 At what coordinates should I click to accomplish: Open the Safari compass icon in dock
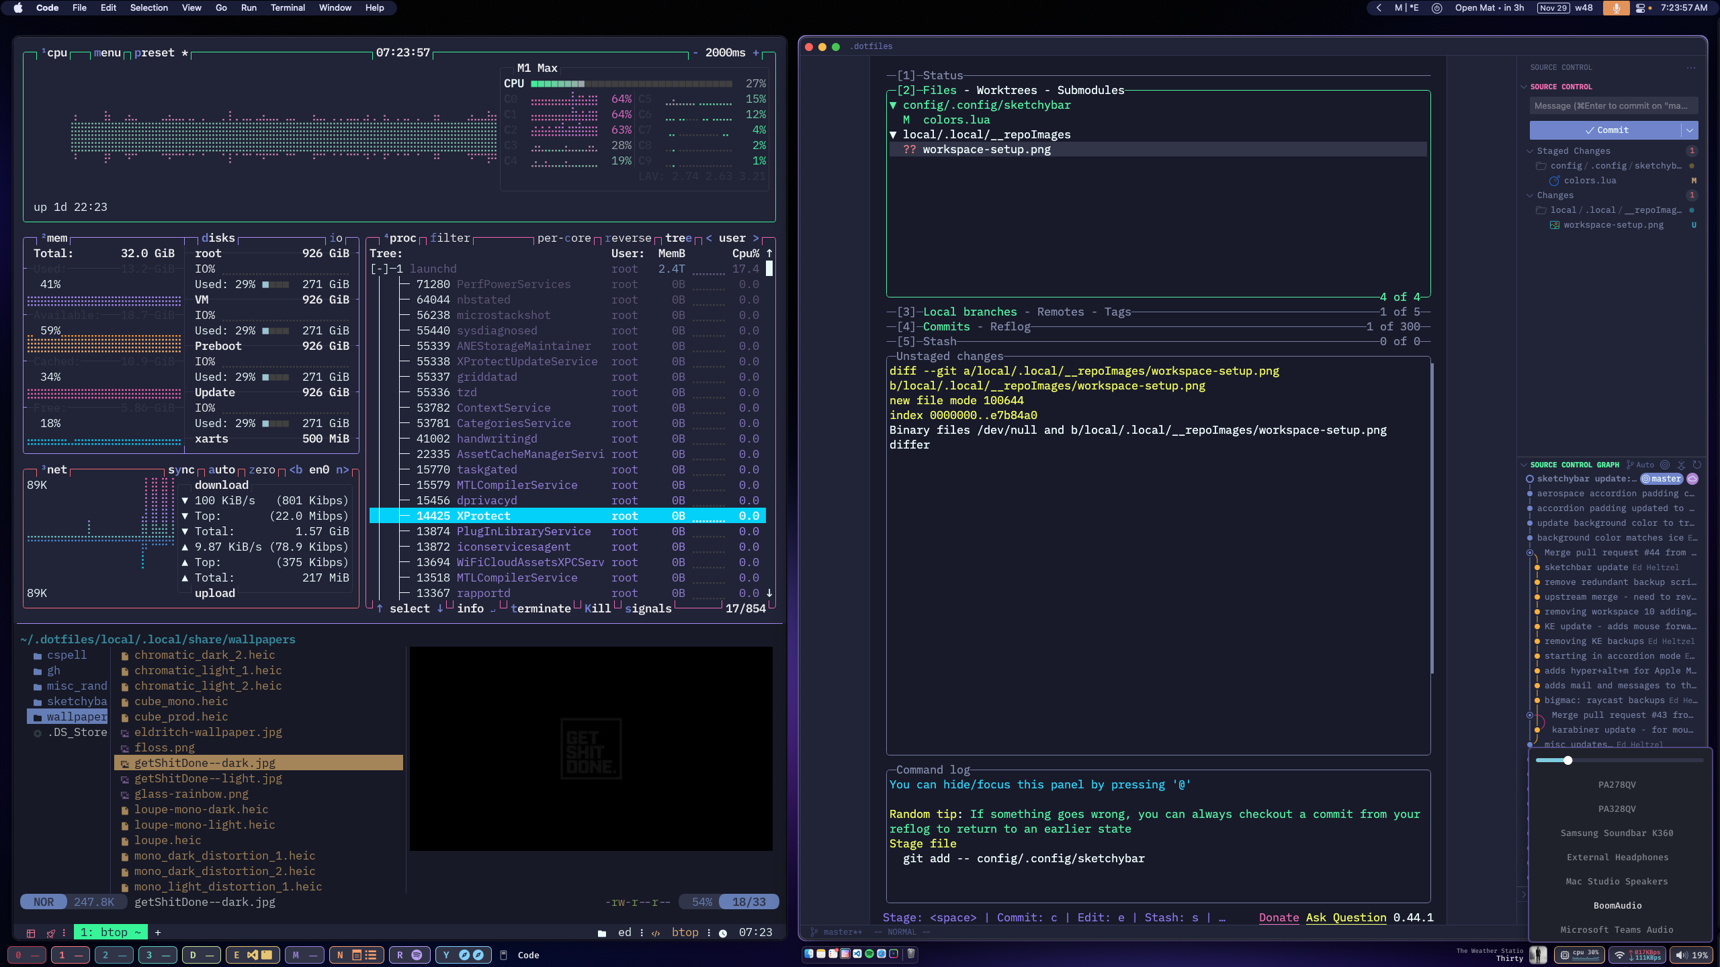881,954
